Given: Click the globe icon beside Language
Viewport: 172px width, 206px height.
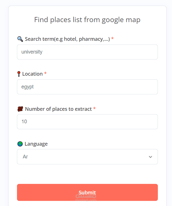Looking at the screenshot, I should [20, 144].
